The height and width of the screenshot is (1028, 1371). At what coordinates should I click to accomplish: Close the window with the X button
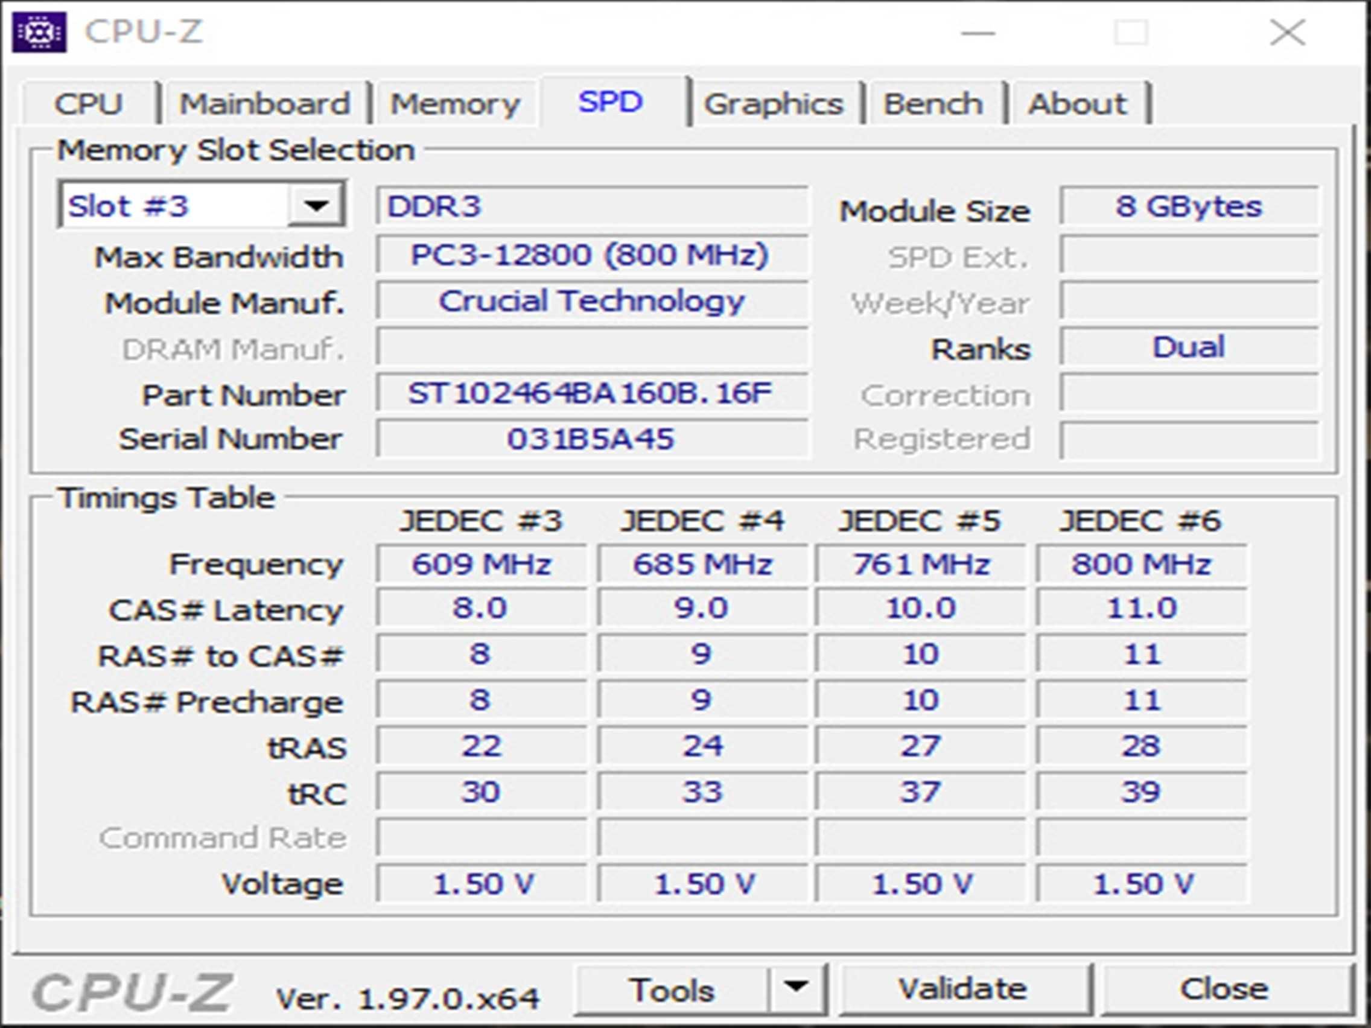(x=1287, y=32)
